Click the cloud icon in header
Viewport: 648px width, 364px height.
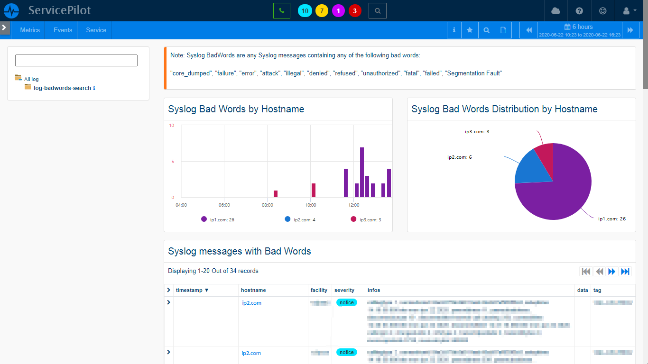point(555,11)
